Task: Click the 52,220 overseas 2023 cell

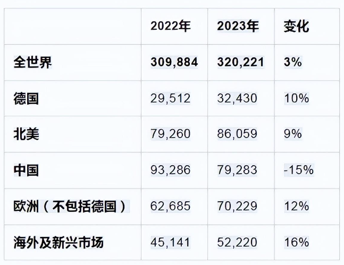Action: click(237, 242)
